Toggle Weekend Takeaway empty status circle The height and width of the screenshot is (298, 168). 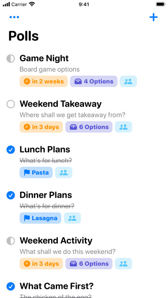(x=11, y=104)
